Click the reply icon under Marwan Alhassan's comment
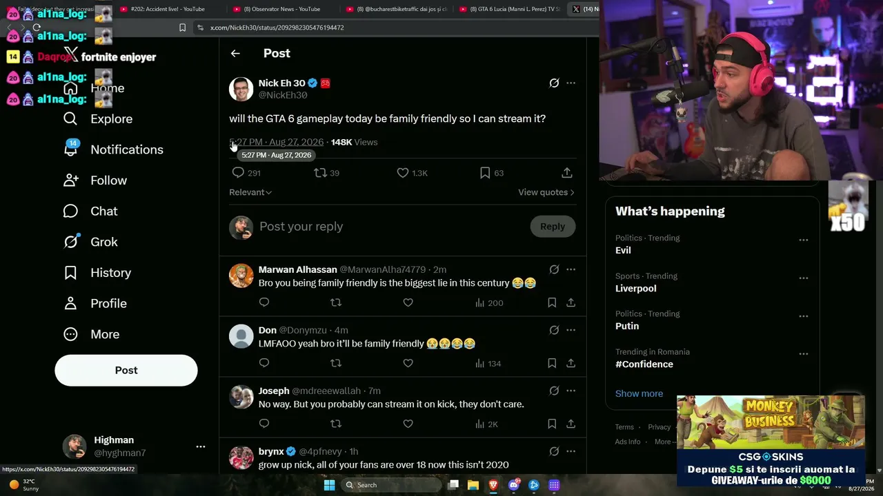The width and height of the screenshot is (883, 496). (264, 302)
